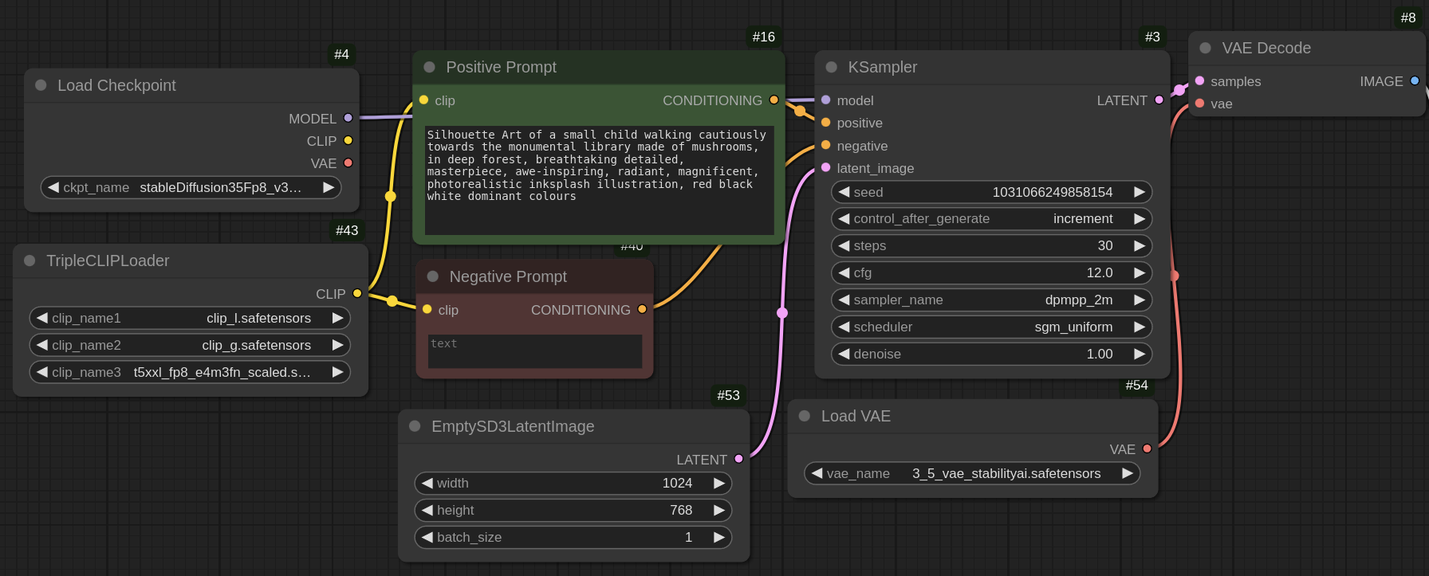Click the CONDITIONING output of Positive Prompt
Screen dimensions: 1429x576
pyautogui.click(x=774, y=100)
